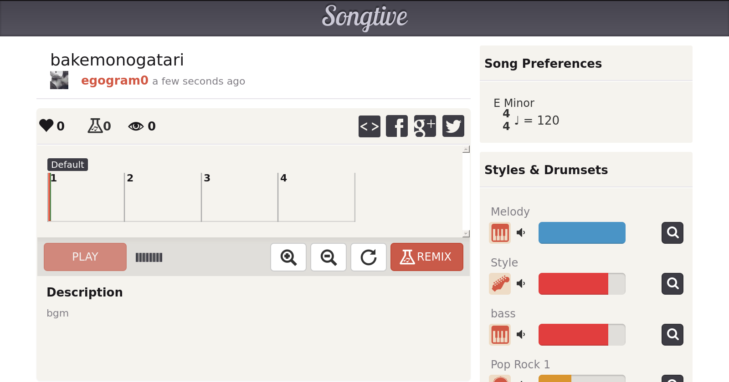Zoom out on the song timeline
The height and width of the screenshot is (382, 729).
[329, 257]
